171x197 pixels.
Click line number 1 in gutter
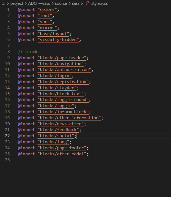pos(8,9)
